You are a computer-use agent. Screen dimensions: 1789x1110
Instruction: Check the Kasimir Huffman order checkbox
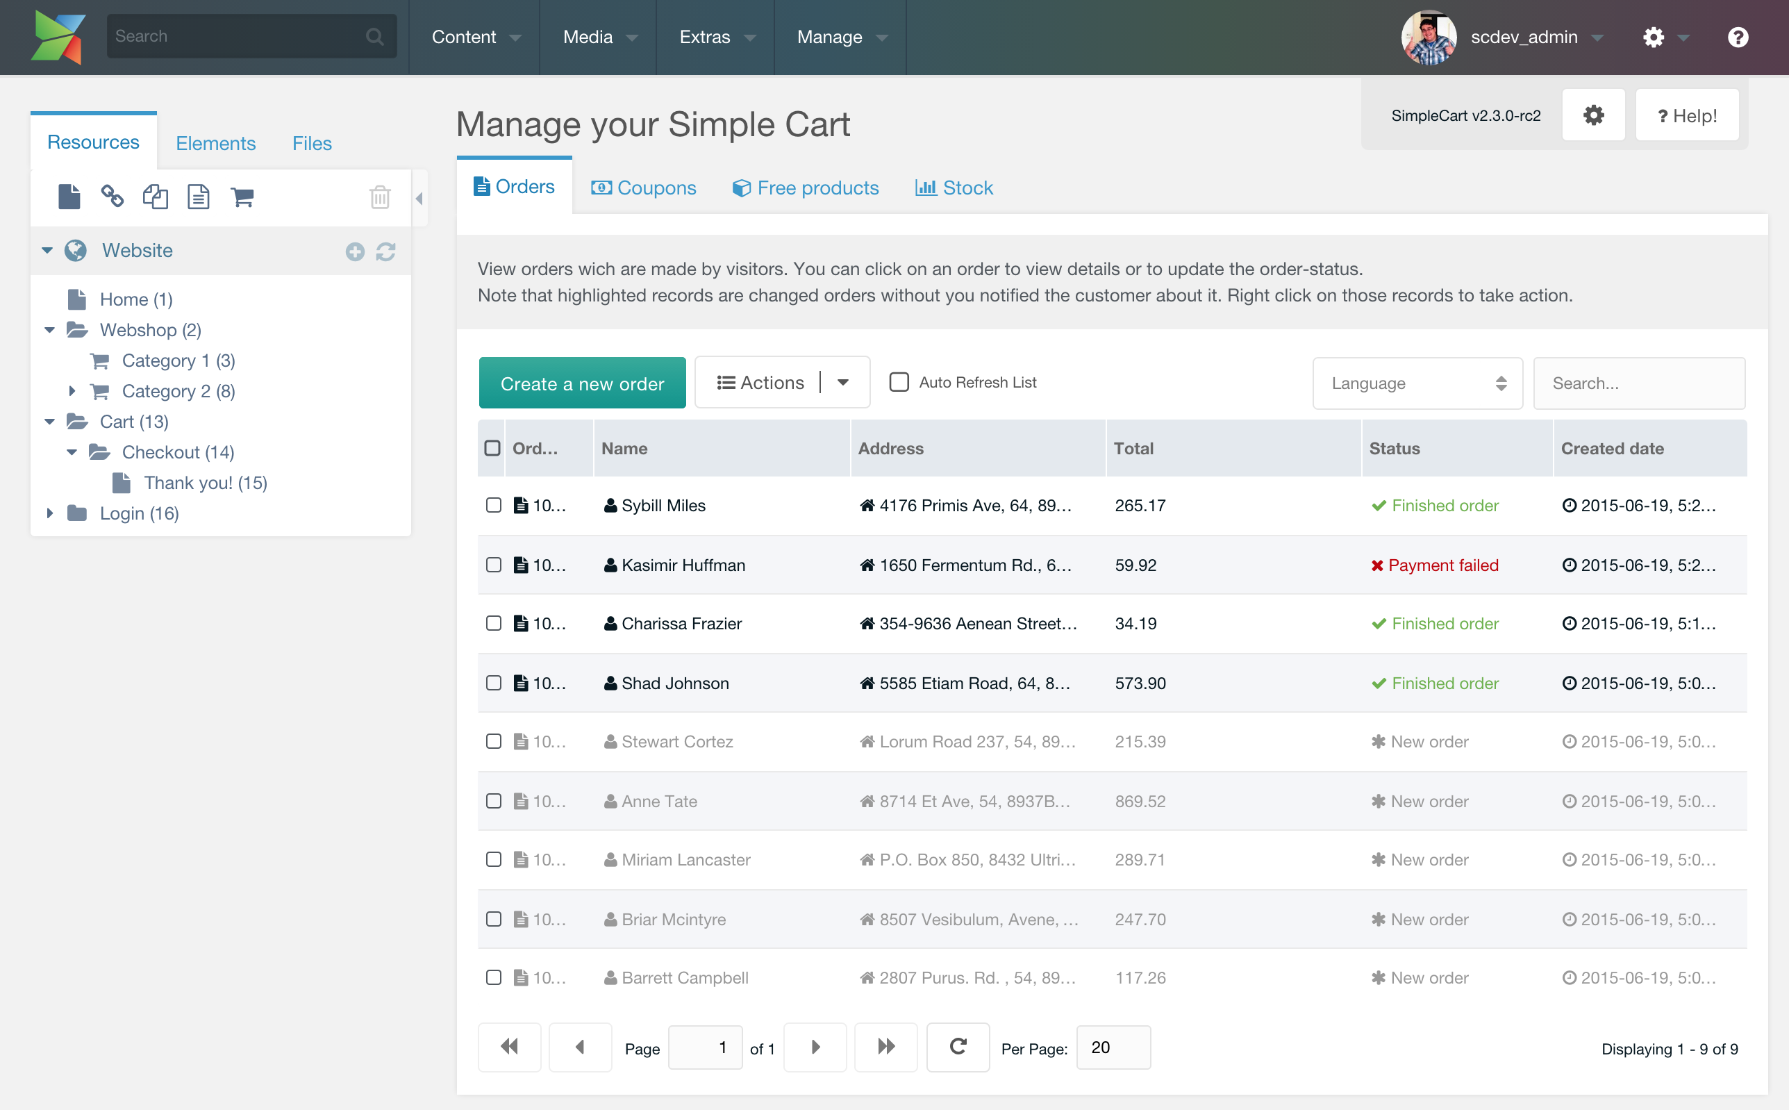[x=494, y=565]
